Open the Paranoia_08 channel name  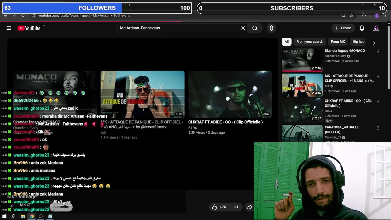[333, 137]
